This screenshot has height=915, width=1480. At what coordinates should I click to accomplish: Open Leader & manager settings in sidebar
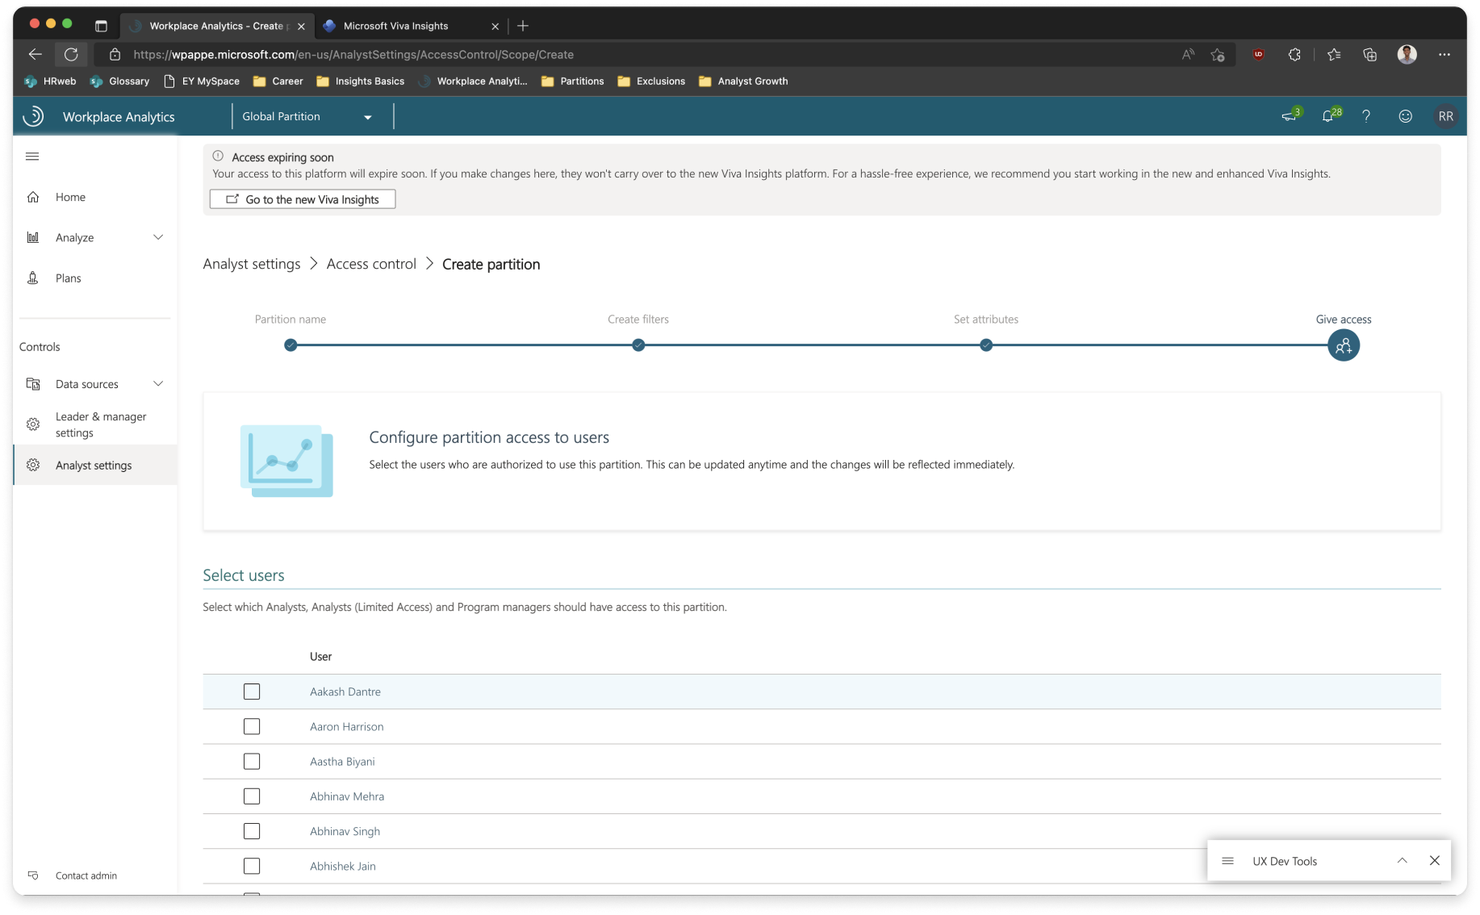101,424
